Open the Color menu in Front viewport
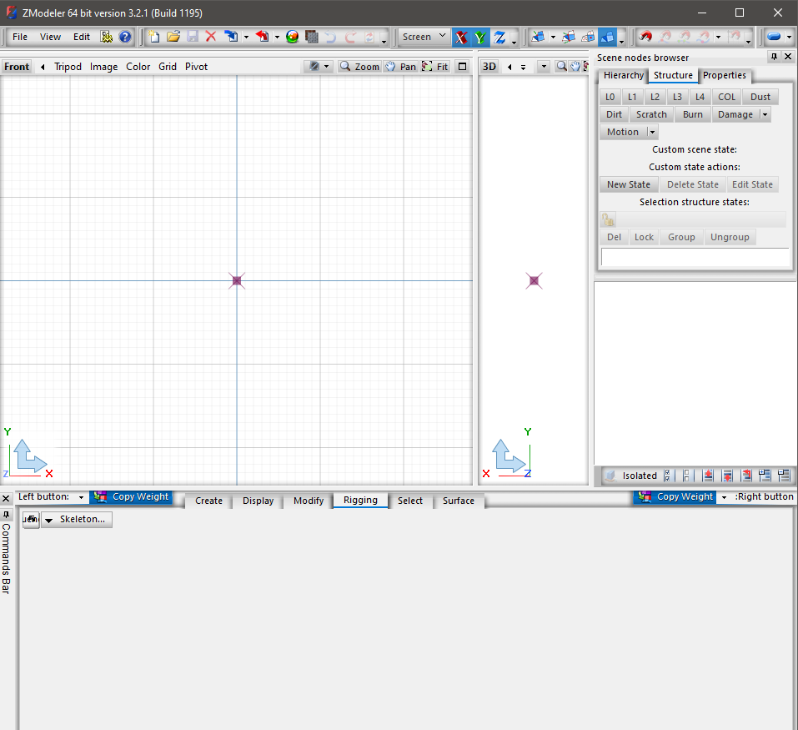This screenshot has width=798, height=730. 138,67
